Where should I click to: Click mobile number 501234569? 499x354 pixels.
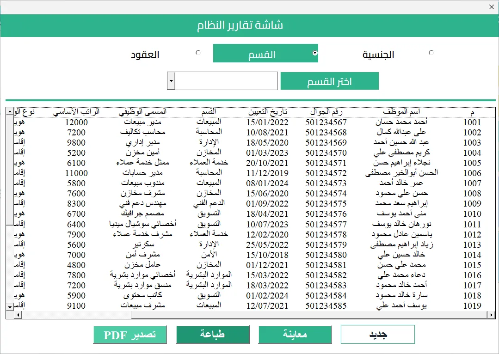326,142
